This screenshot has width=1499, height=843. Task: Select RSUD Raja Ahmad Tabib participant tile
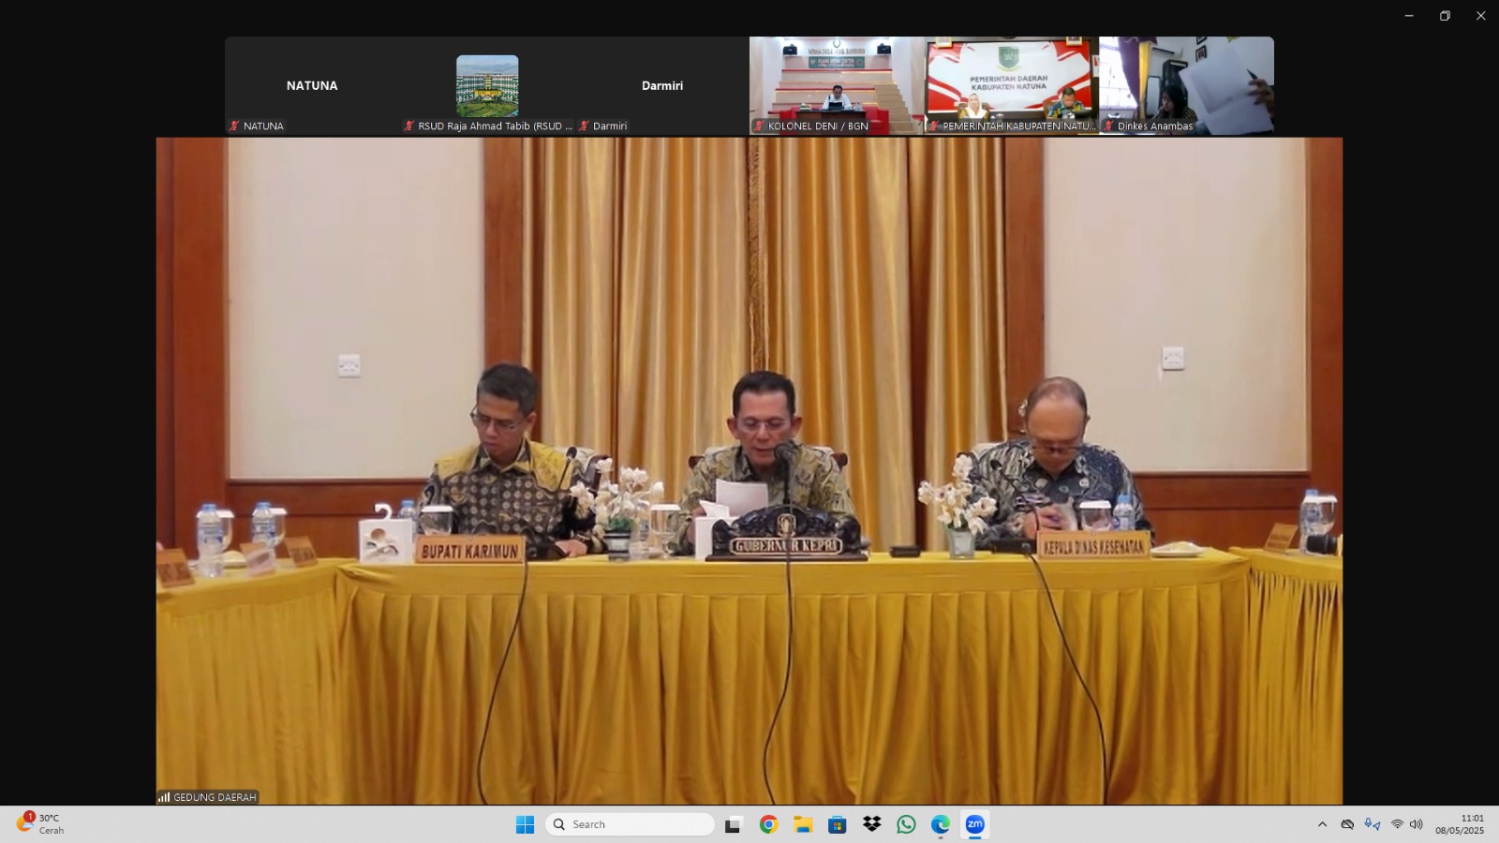487,86
